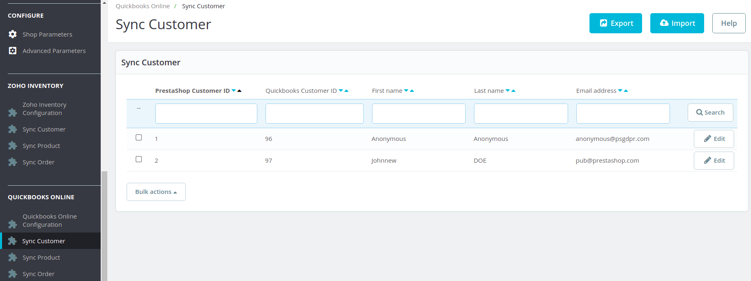Click puzzle icon beside active Quickbooks Sync Customer
This screenshot has width=751, height=281.
(13, 241)
